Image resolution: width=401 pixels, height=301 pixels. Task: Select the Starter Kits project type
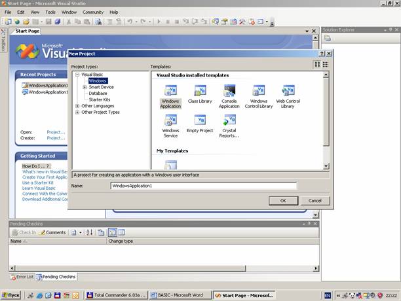click(100, 99)
